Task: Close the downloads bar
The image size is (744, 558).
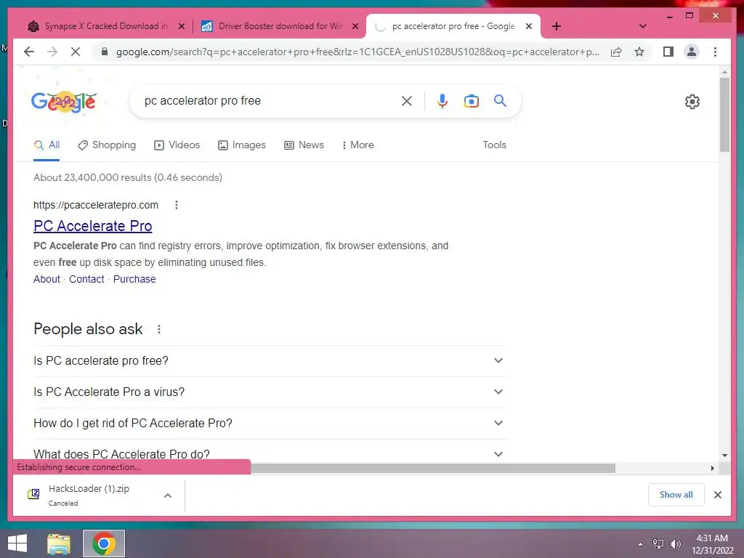Action: click(718, 495)
